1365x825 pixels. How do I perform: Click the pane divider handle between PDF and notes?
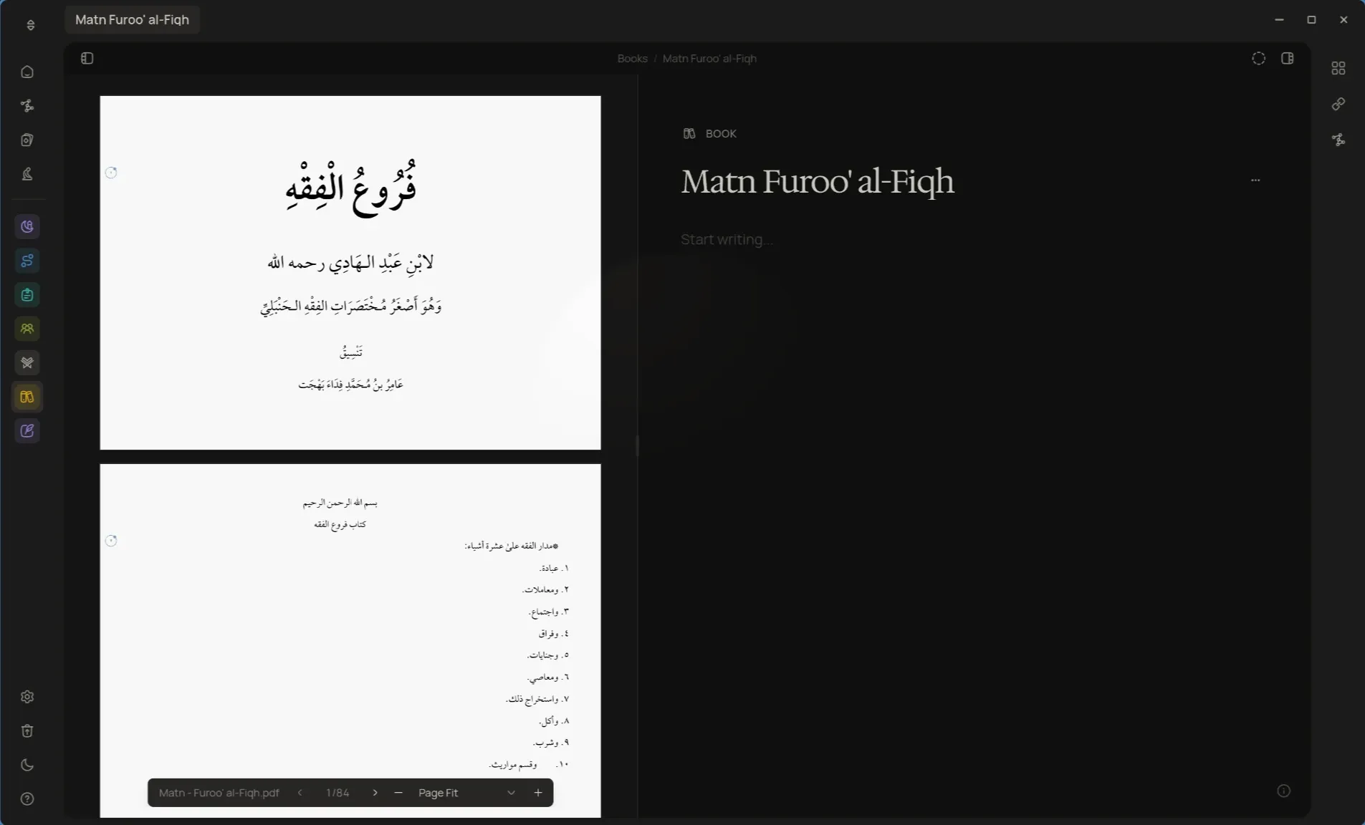point(637,445)
